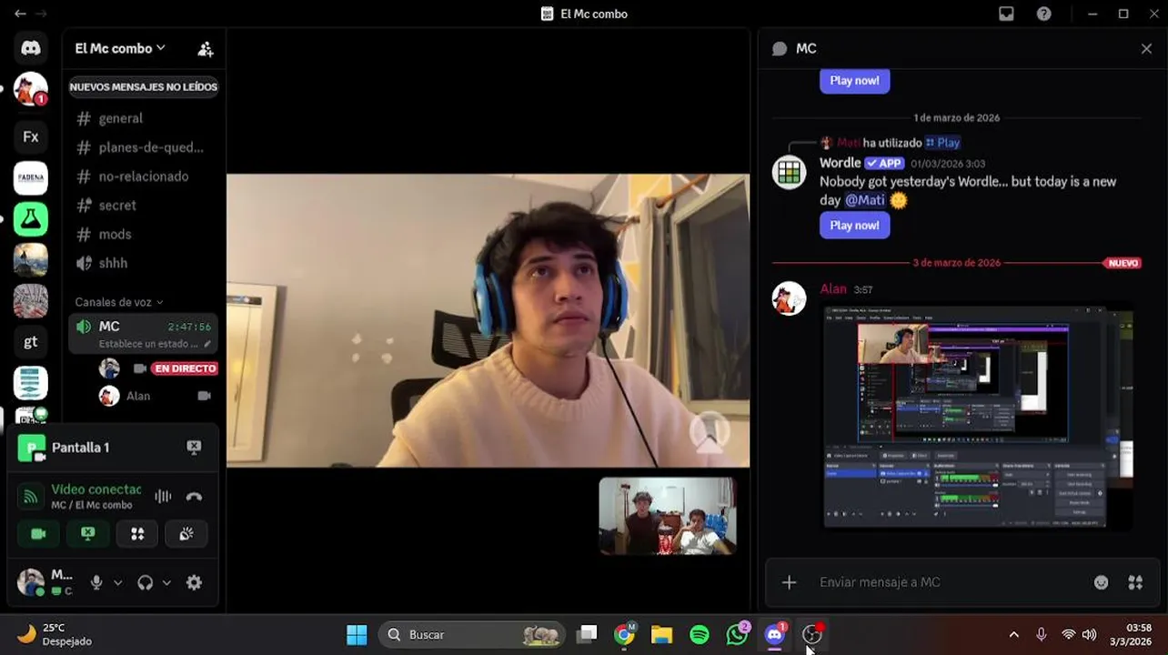
Task: Click the EN DIRECTO live badge
Action: 185,368
